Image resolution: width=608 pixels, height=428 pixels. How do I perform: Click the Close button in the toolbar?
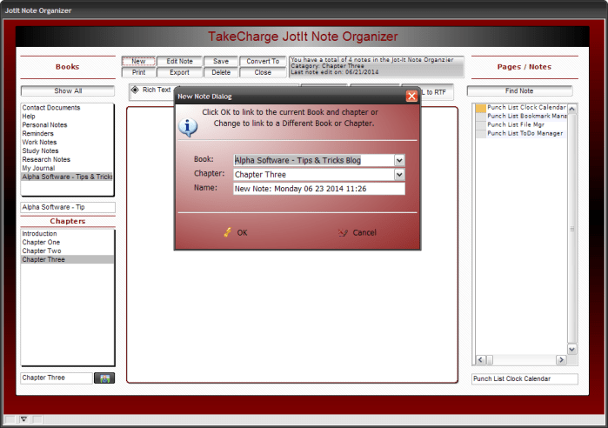point(263,72)
